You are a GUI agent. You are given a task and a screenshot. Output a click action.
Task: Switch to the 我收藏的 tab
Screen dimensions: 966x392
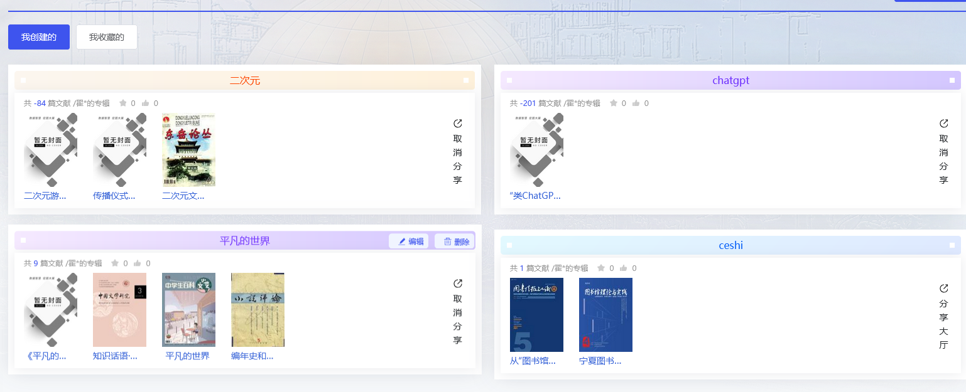[106, 36]
